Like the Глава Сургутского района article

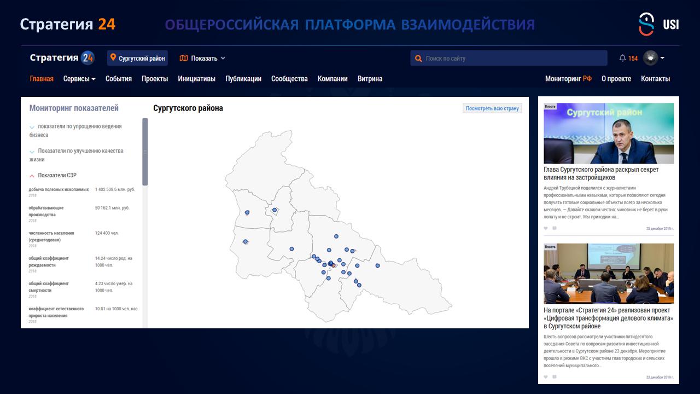(546, 228)
